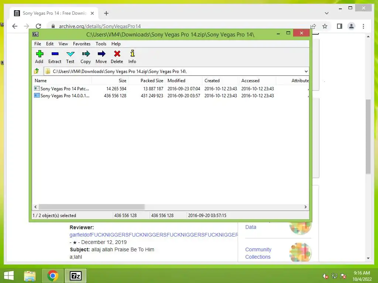
Task: Open the Info toolbar icon
Action: tap(133, 53)
